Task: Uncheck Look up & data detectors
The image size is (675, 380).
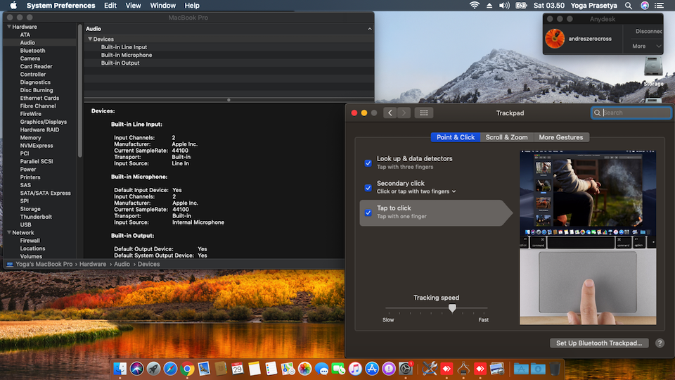Action: (368, 163)
